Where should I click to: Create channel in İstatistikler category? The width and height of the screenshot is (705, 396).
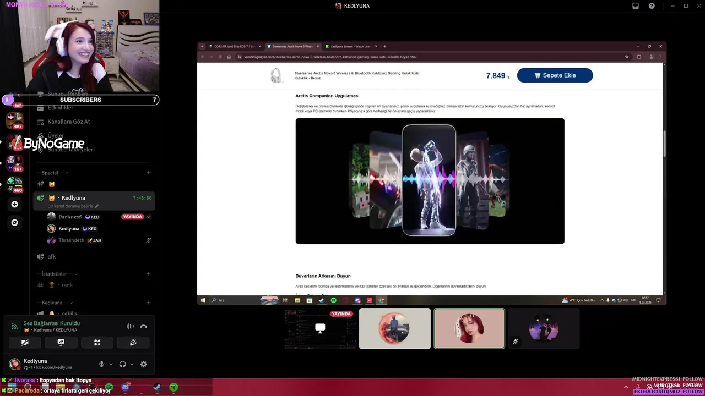coord(148,274)
